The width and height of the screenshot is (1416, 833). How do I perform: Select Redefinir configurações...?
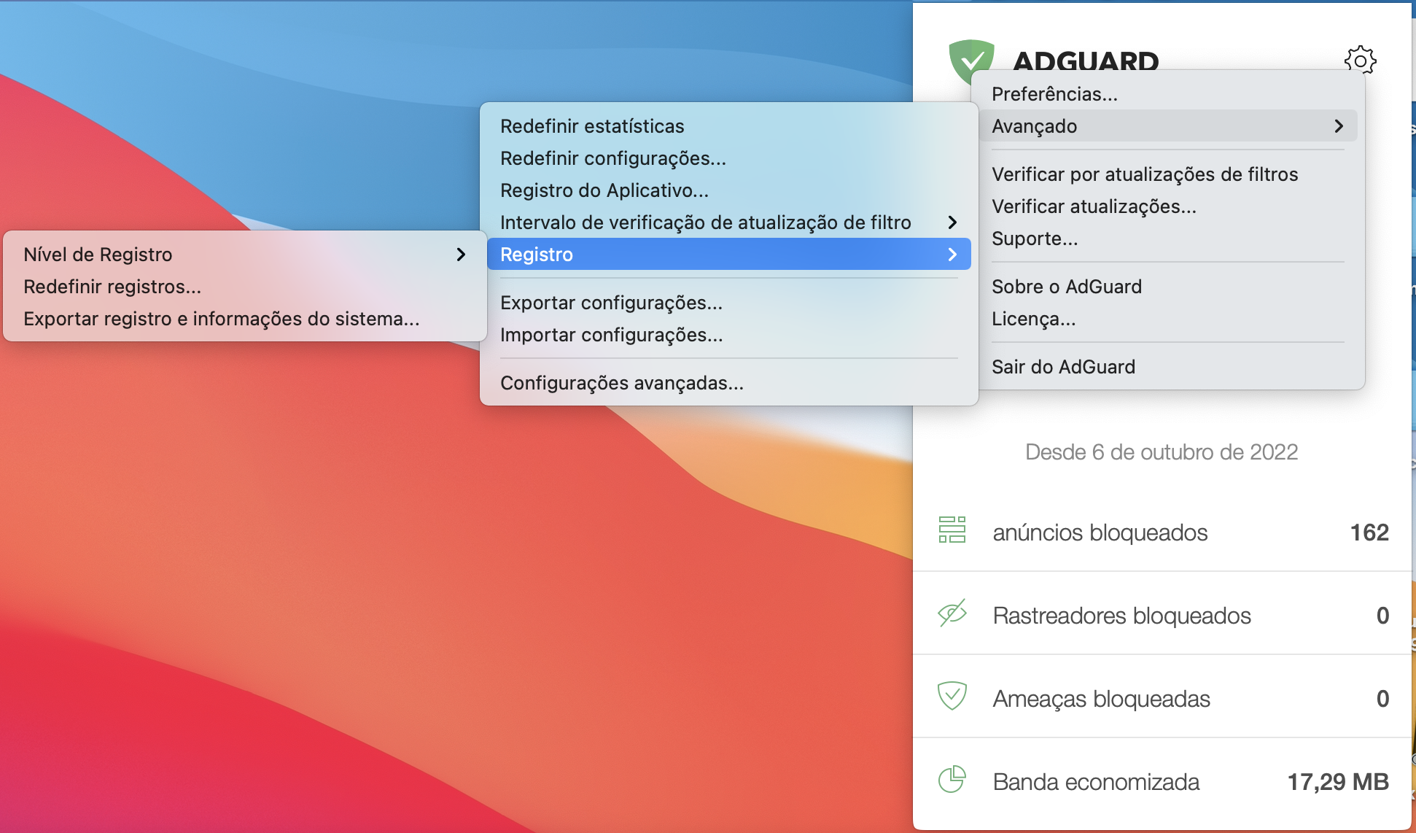[729, 158]
